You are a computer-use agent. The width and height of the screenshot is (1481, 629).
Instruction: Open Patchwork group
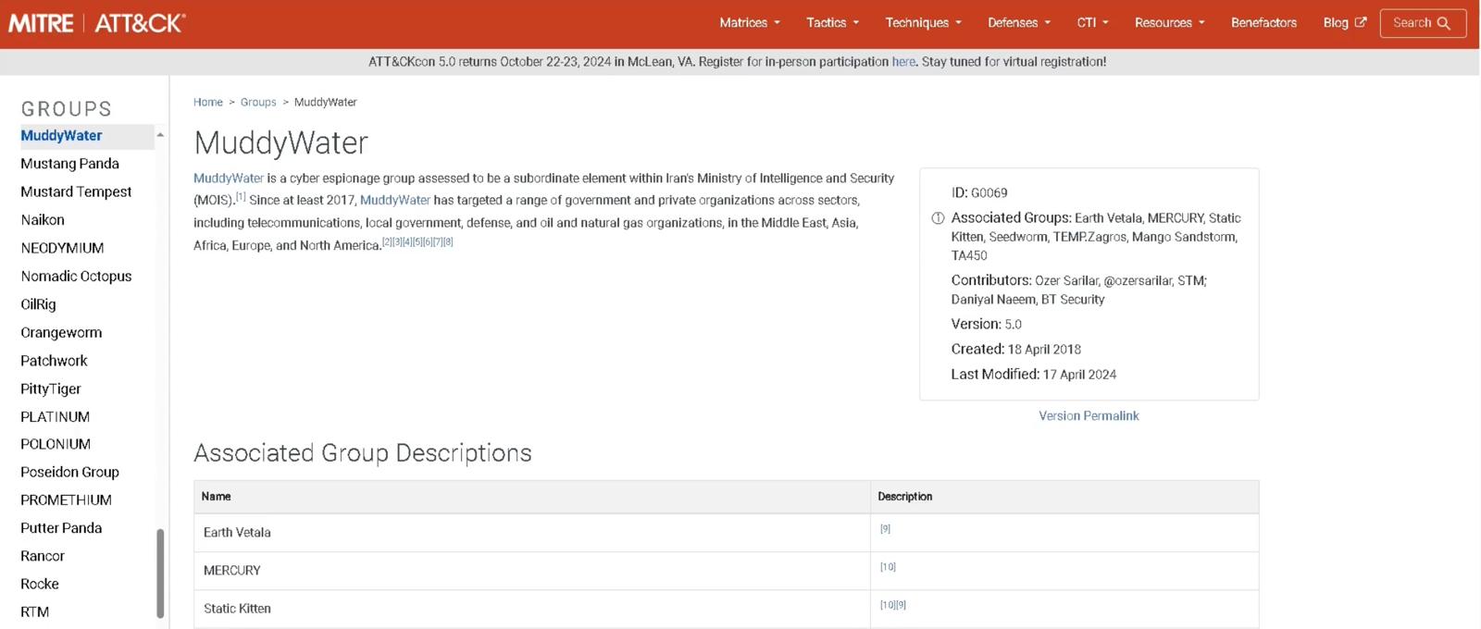[54, 361]
